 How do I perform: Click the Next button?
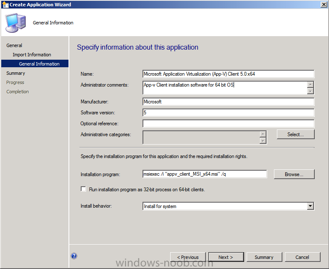pyautogui.click(x=226, y=257)
